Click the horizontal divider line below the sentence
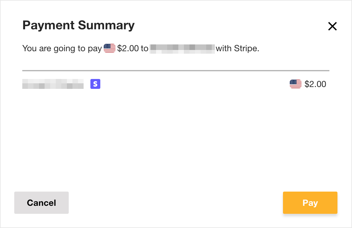 coord(176,70)
